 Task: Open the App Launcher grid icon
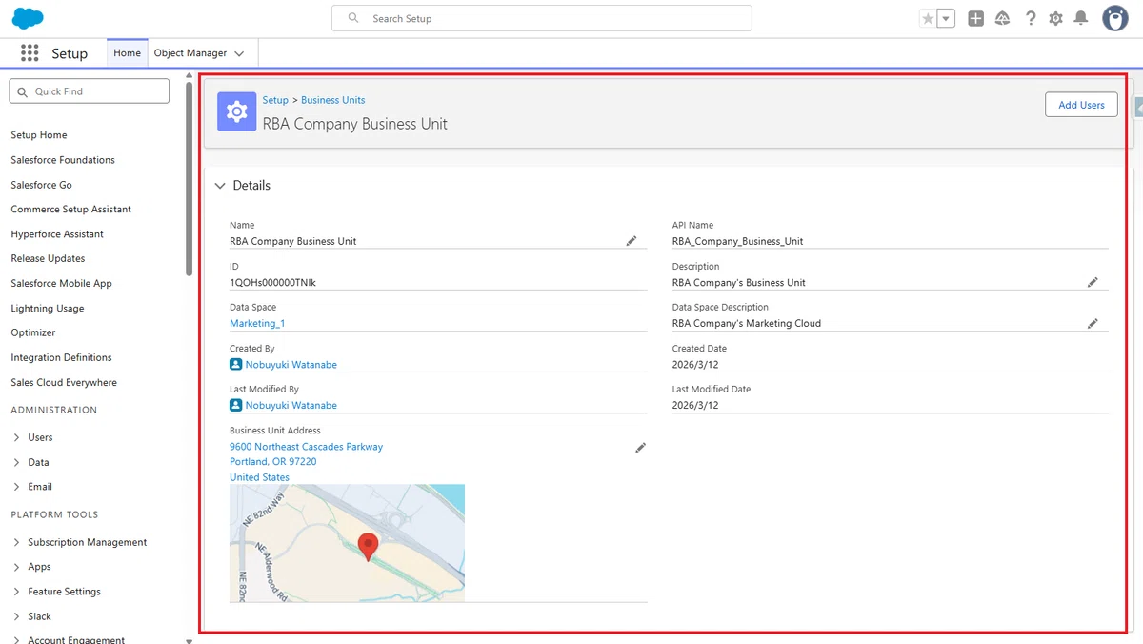pos(30,53)
